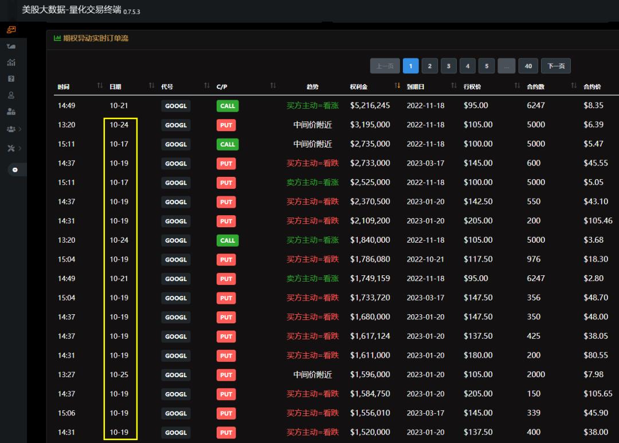Click the 趋势 column header

click(x=313, y=86)
